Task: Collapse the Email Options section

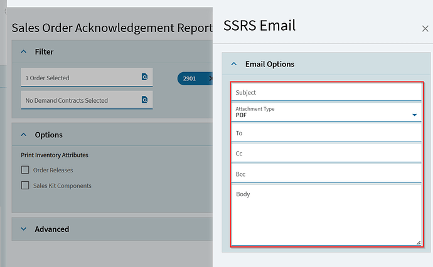Action: pos(234,64)
